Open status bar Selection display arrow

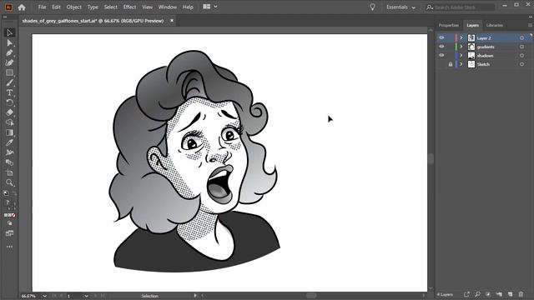195,296
